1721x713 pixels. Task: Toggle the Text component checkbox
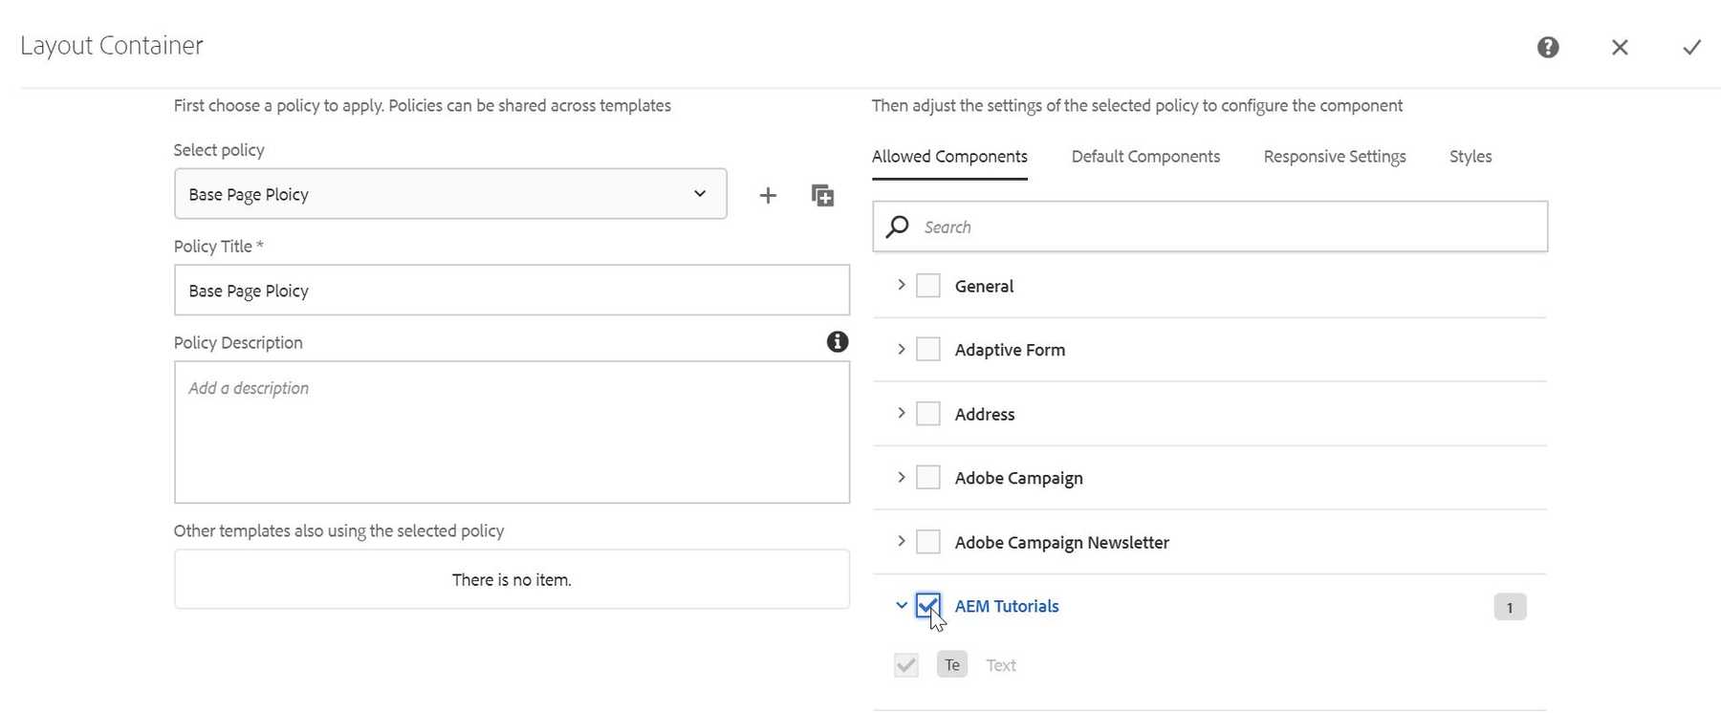coord(906,664)
